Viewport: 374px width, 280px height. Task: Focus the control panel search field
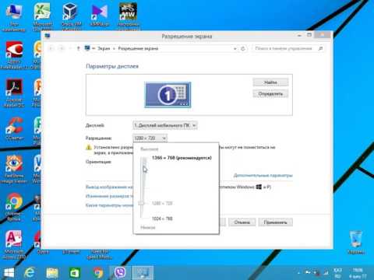tap(285, 48)
